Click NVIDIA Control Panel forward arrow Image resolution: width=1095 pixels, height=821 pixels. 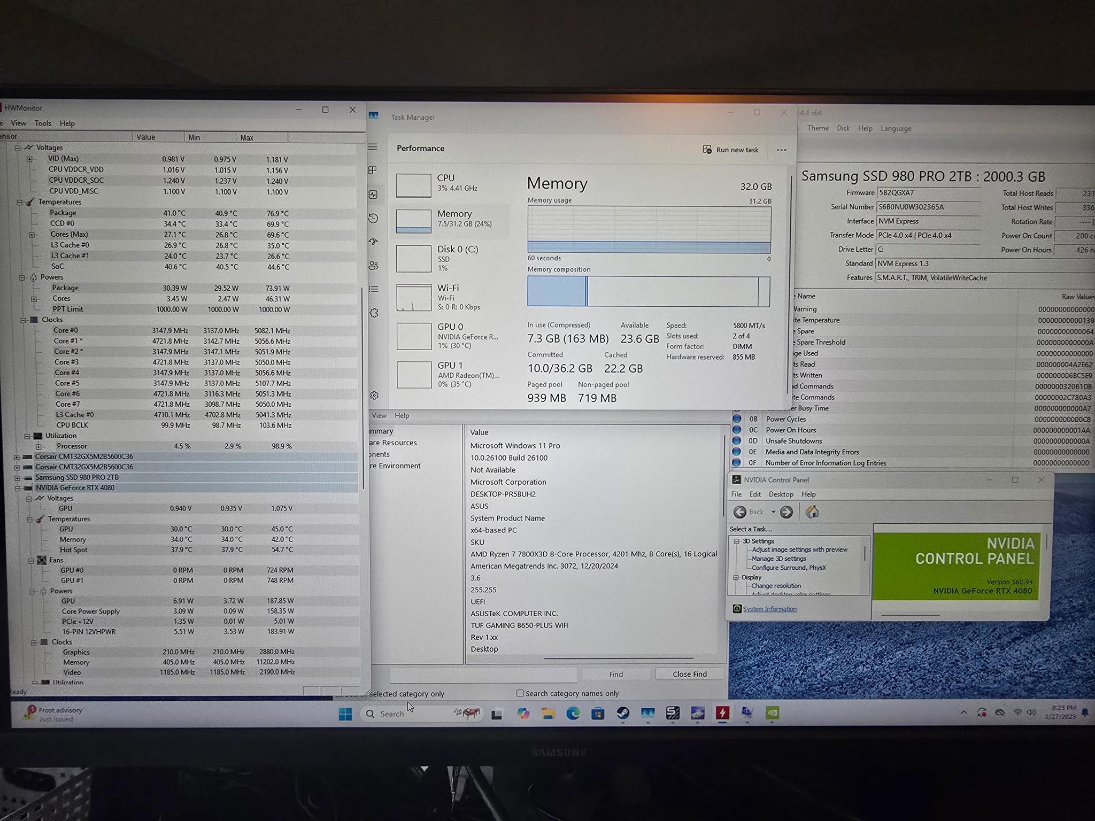pos(786,512)
